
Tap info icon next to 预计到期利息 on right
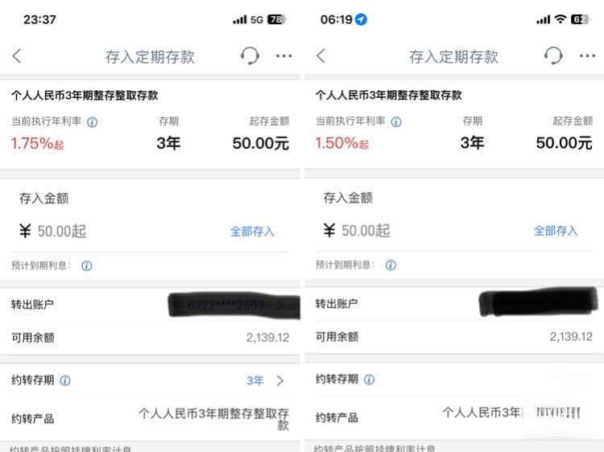[x=391, y=265]
